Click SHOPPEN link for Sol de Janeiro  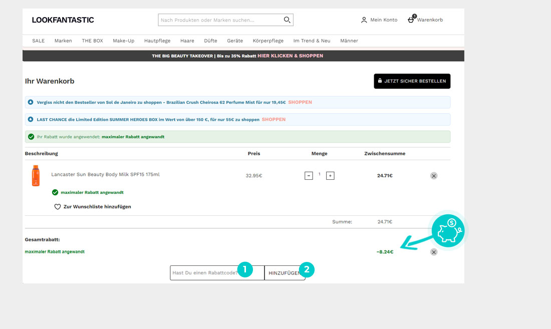tap(300, 102)
